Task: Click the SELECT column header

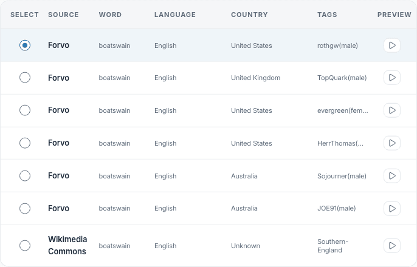Action: (24, 15)
